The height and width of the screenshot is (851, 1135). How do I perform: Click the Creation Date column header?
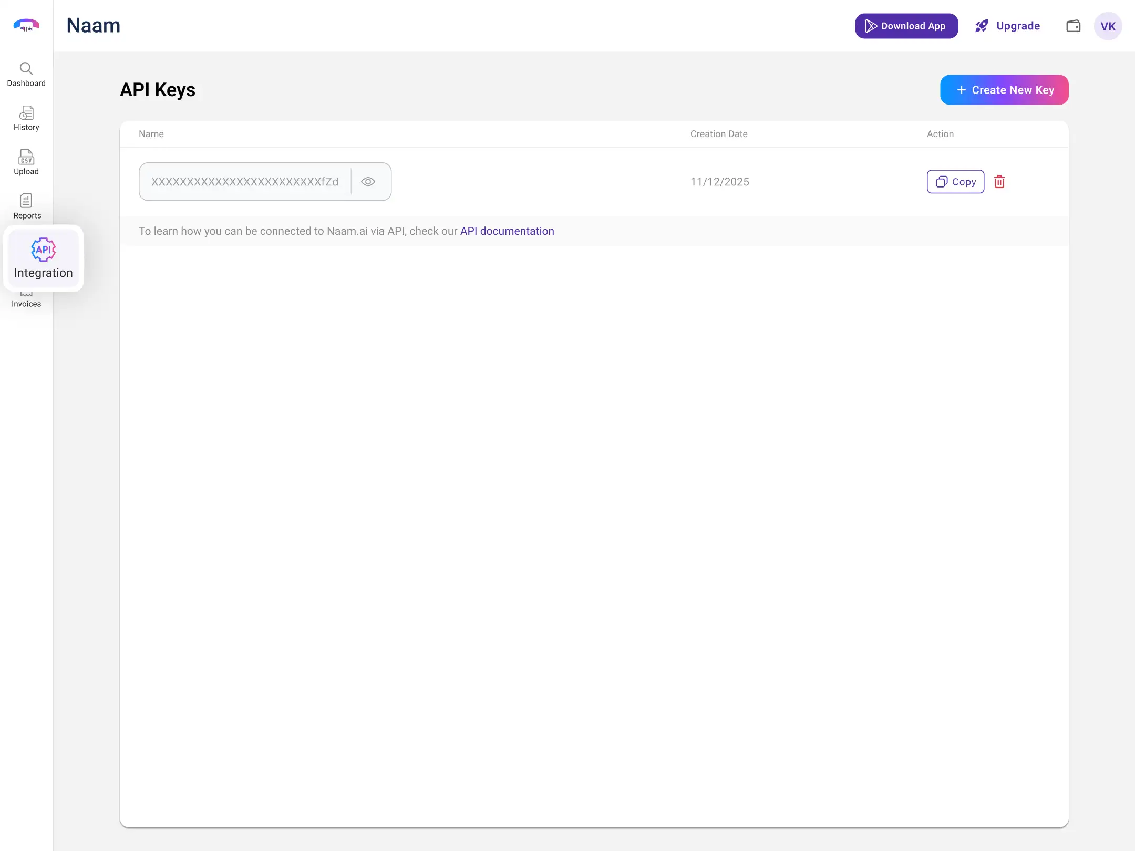tap(719, 134)
